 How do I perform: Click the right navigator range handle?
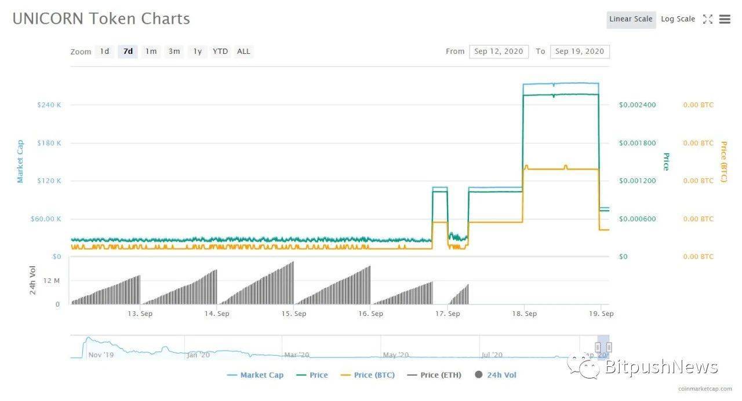[609, 347]
